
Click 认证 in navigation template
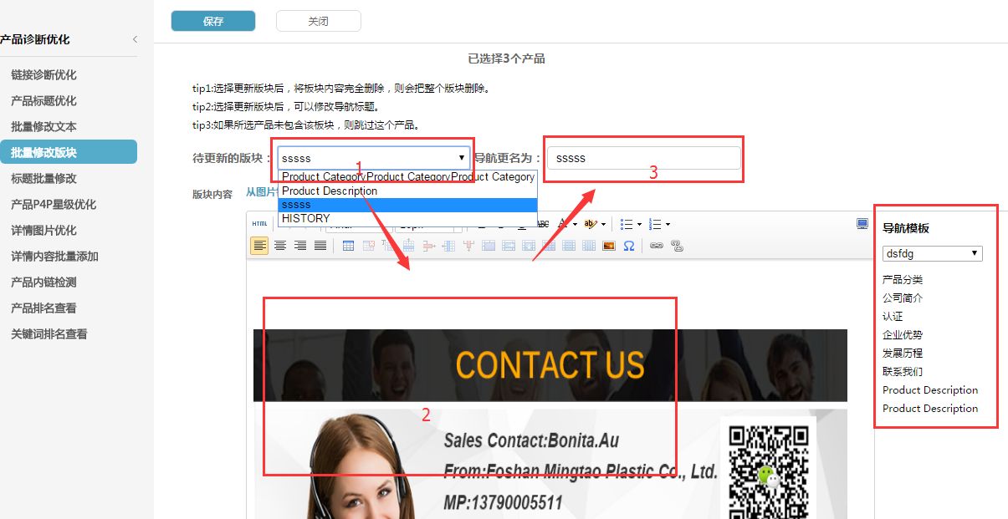point(893,316)
